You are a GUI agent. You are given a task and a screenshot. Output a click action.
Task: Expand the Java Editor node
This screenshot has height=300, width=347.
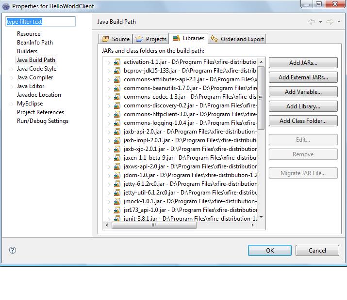click(12, 87)
